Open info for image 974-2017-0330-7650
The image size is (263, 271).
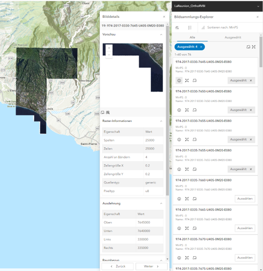tap(179, 110)
